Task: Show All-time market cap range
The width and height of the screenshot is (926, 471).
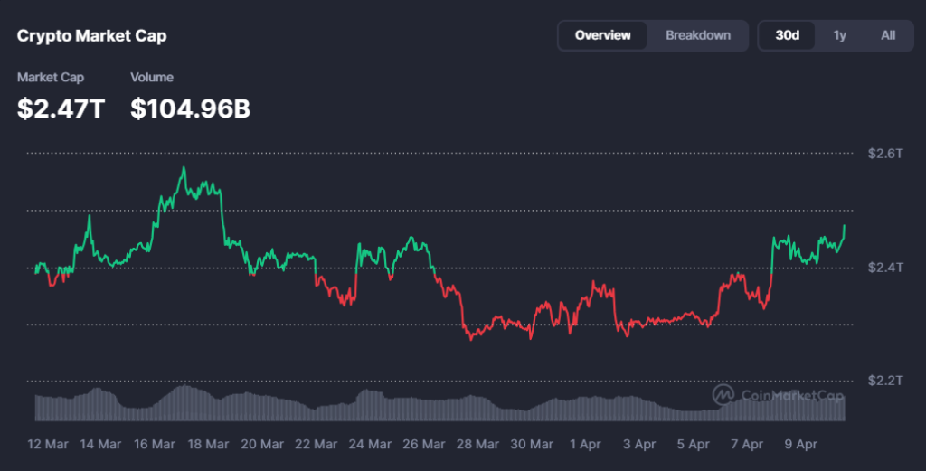Action: point(888,35)
